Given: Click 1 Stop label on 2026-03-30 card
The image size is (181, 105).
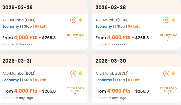Looking at the screenshot, I should [120, 80].
